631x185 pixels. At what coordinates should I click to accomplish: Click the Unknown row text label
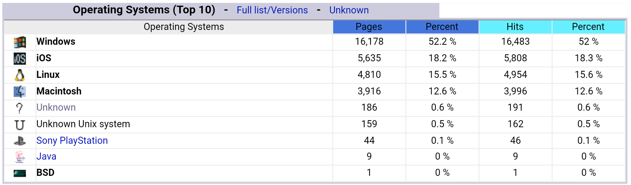pyautogui.click(x=56, y=107)
